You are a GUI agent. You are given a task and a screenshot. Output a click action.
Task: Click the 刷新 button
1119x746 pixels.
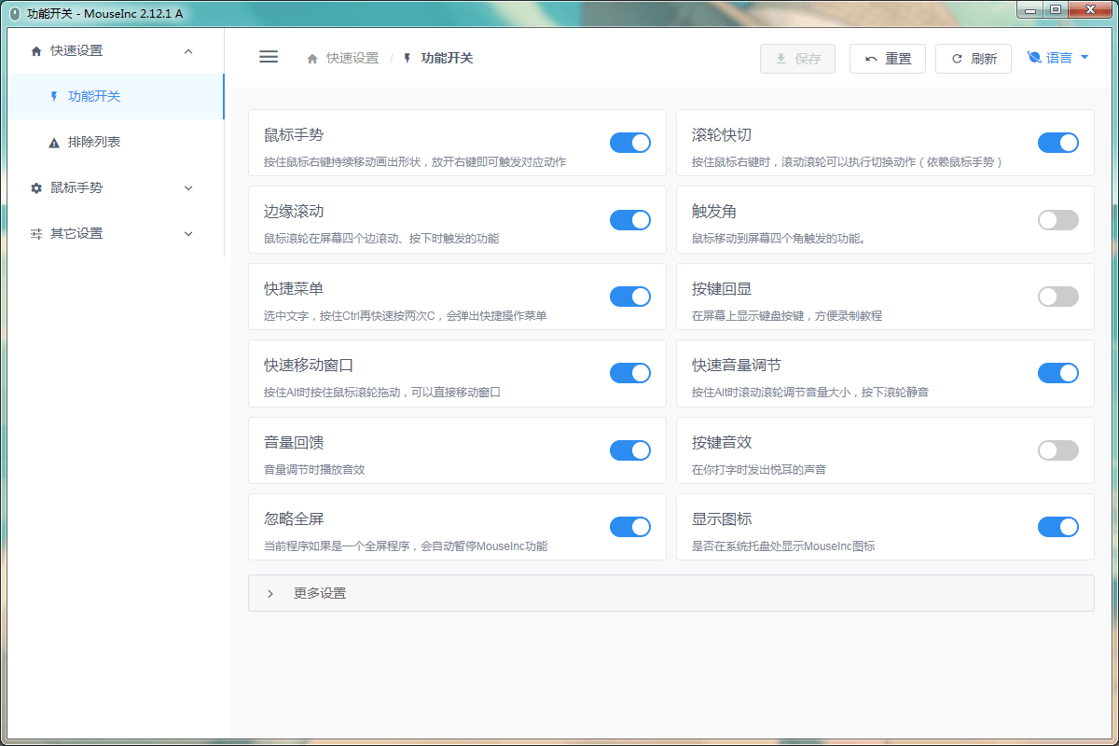973,59
